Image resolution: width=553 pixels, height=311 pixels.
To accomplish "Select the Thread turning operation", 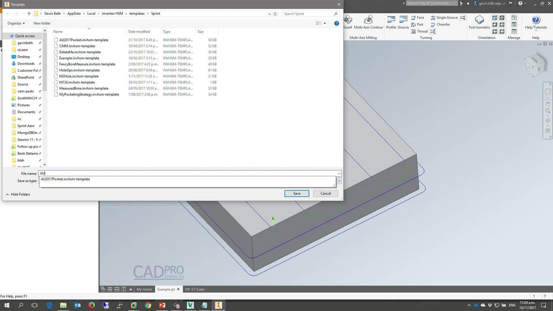I will pos(420,32).
